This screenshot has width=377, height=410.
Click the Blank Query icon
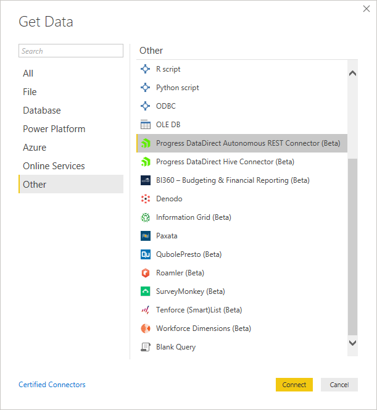pos(146,347)
